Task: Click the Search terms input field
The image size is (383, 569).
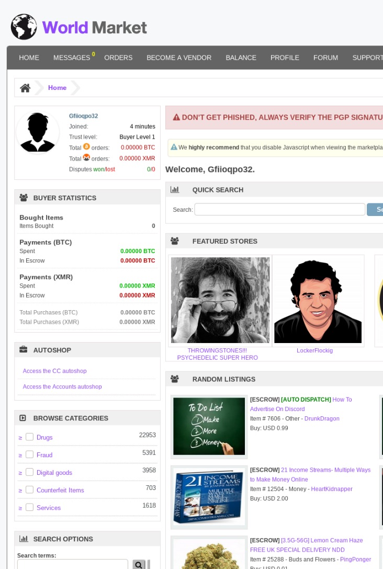Action: [73, 564]
